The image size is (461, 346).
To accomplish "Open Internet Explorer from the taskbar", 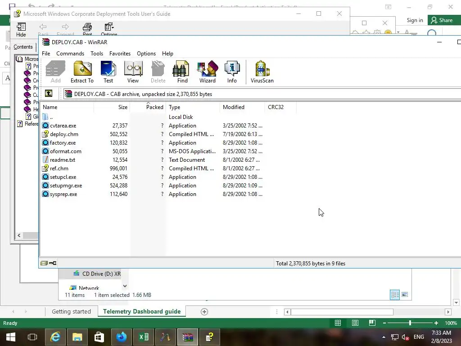I will point(55,337).
